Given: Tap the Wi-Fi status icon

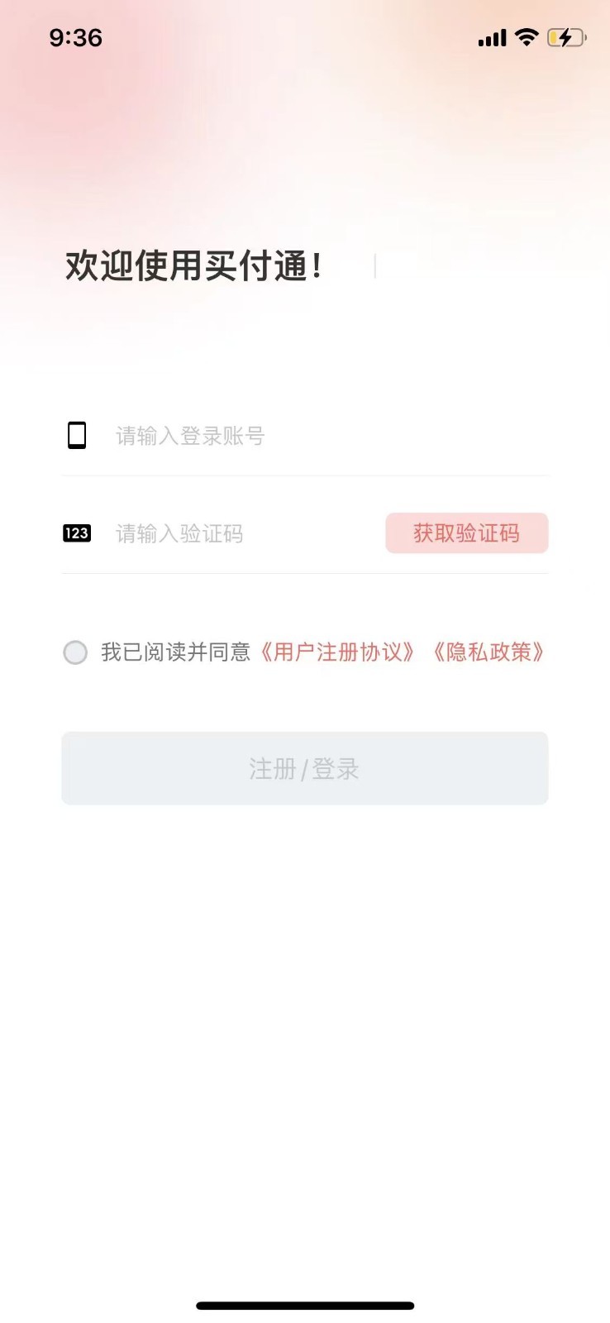Looking at the screenshot, I should tap(526, 37).
